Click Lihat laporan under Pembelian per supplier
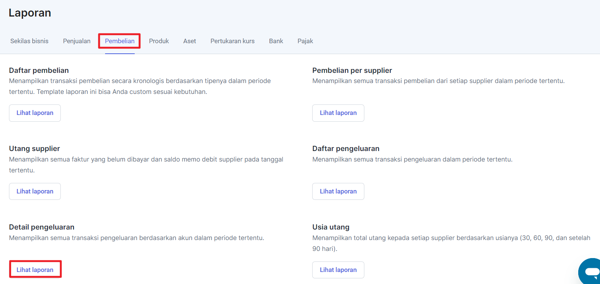The height and width of the screenshot is (284, 600). point(338,113)
